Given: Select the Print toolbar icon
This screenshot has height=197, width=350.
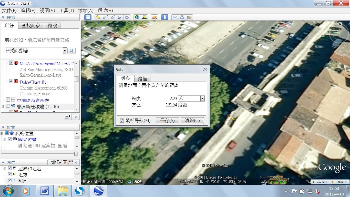Looking at the screenshot, I should pyautogui.click(x=182, y=17).
